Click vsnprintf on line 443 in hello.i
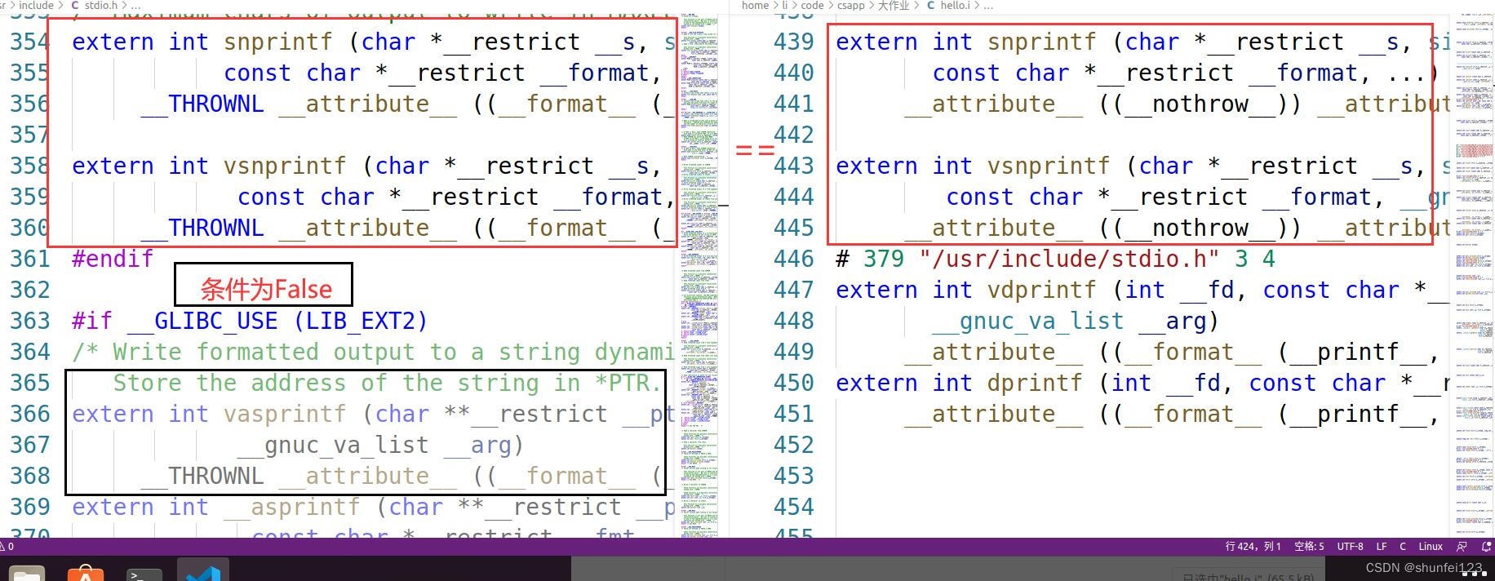 [x=1048, y=166]
